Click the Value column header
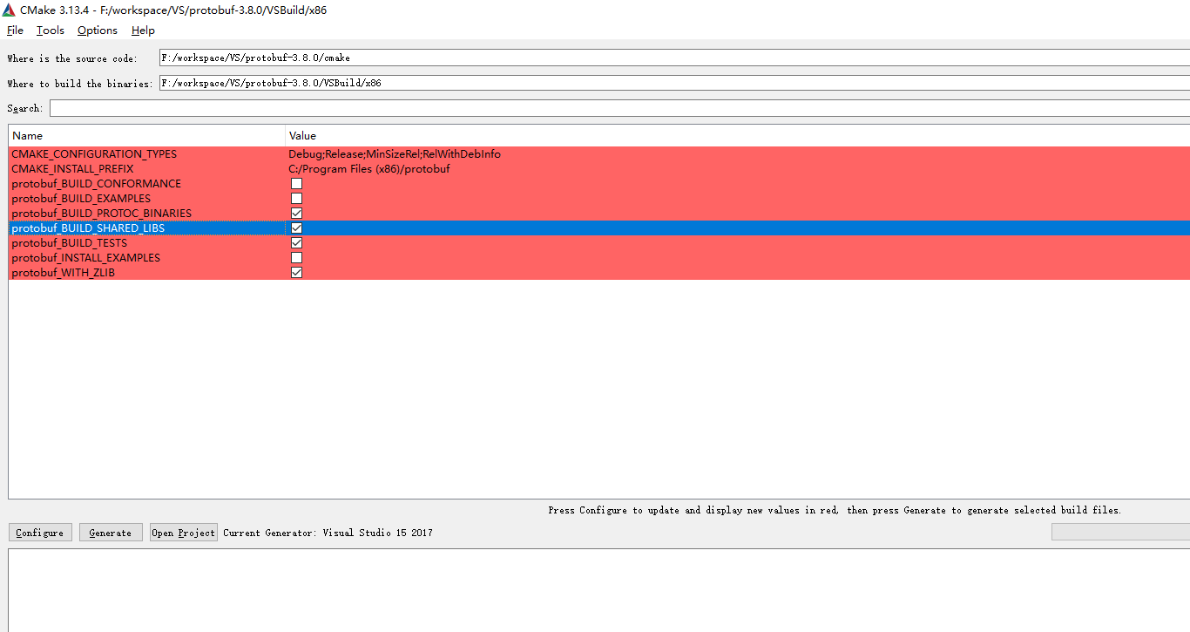 pos(738,136)
